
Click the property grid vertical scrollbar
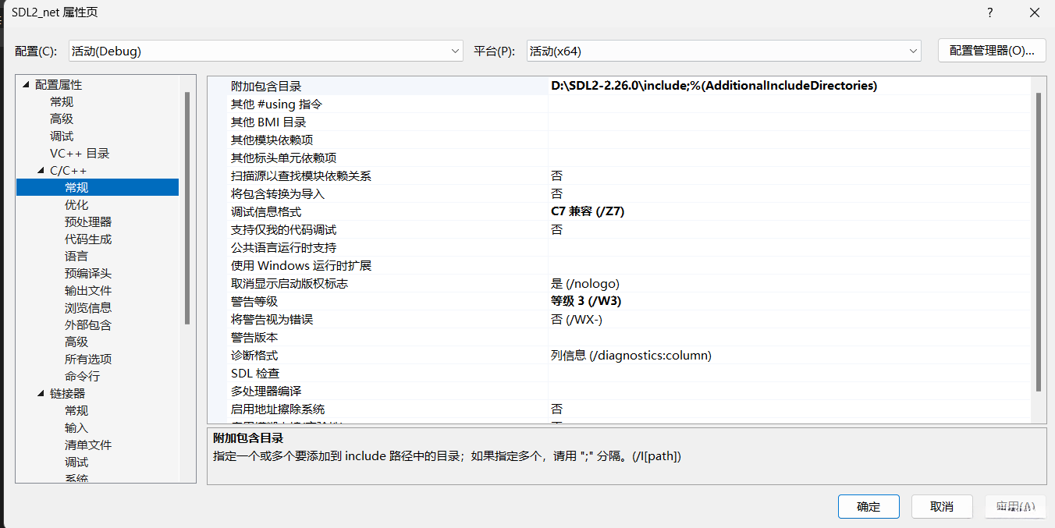click(x=1038, y=242)
